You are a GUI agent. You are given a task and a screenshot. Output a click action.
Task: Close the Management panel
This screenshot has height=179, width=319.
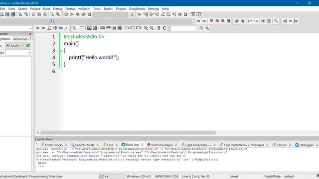[30, 34]
